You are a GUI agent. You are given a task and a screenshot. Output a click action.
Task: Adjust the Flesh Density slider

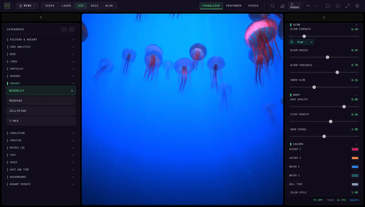(x=324, y=121)
